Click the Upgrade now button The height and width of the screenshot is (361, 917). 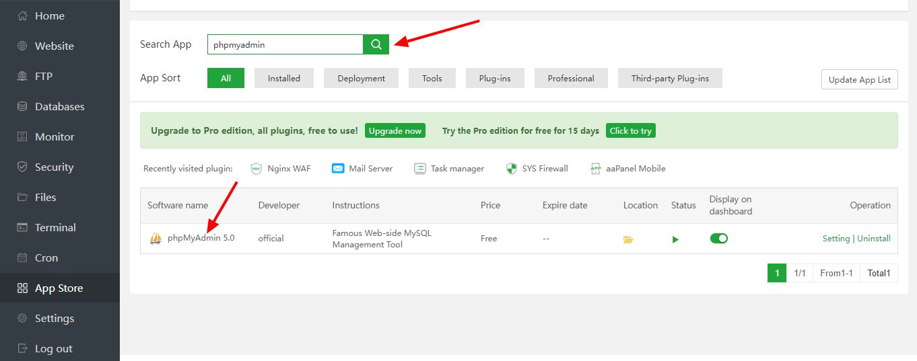[395, 130]
